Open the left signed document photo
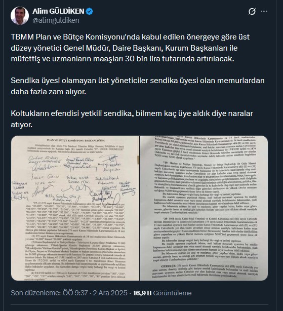 75,208
